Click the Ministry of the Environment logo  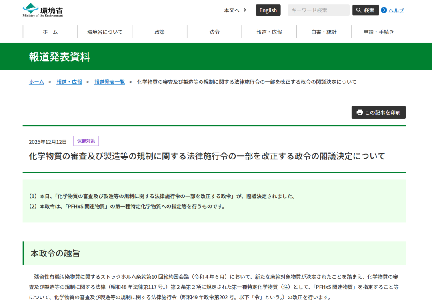click(43, 10)
